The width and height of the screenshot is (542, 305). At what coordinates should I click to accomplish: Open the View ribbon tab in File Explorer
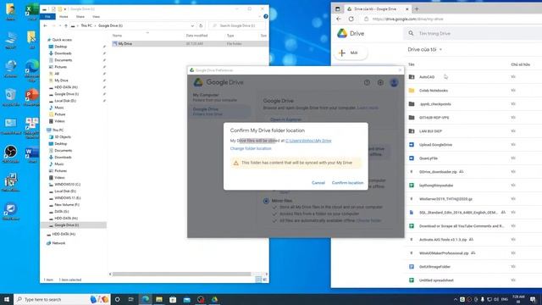click(96, 17)
